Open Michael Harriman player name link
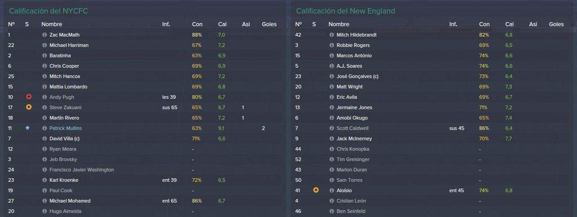Viewport: 577px width, 217px height. coord(69,45)
